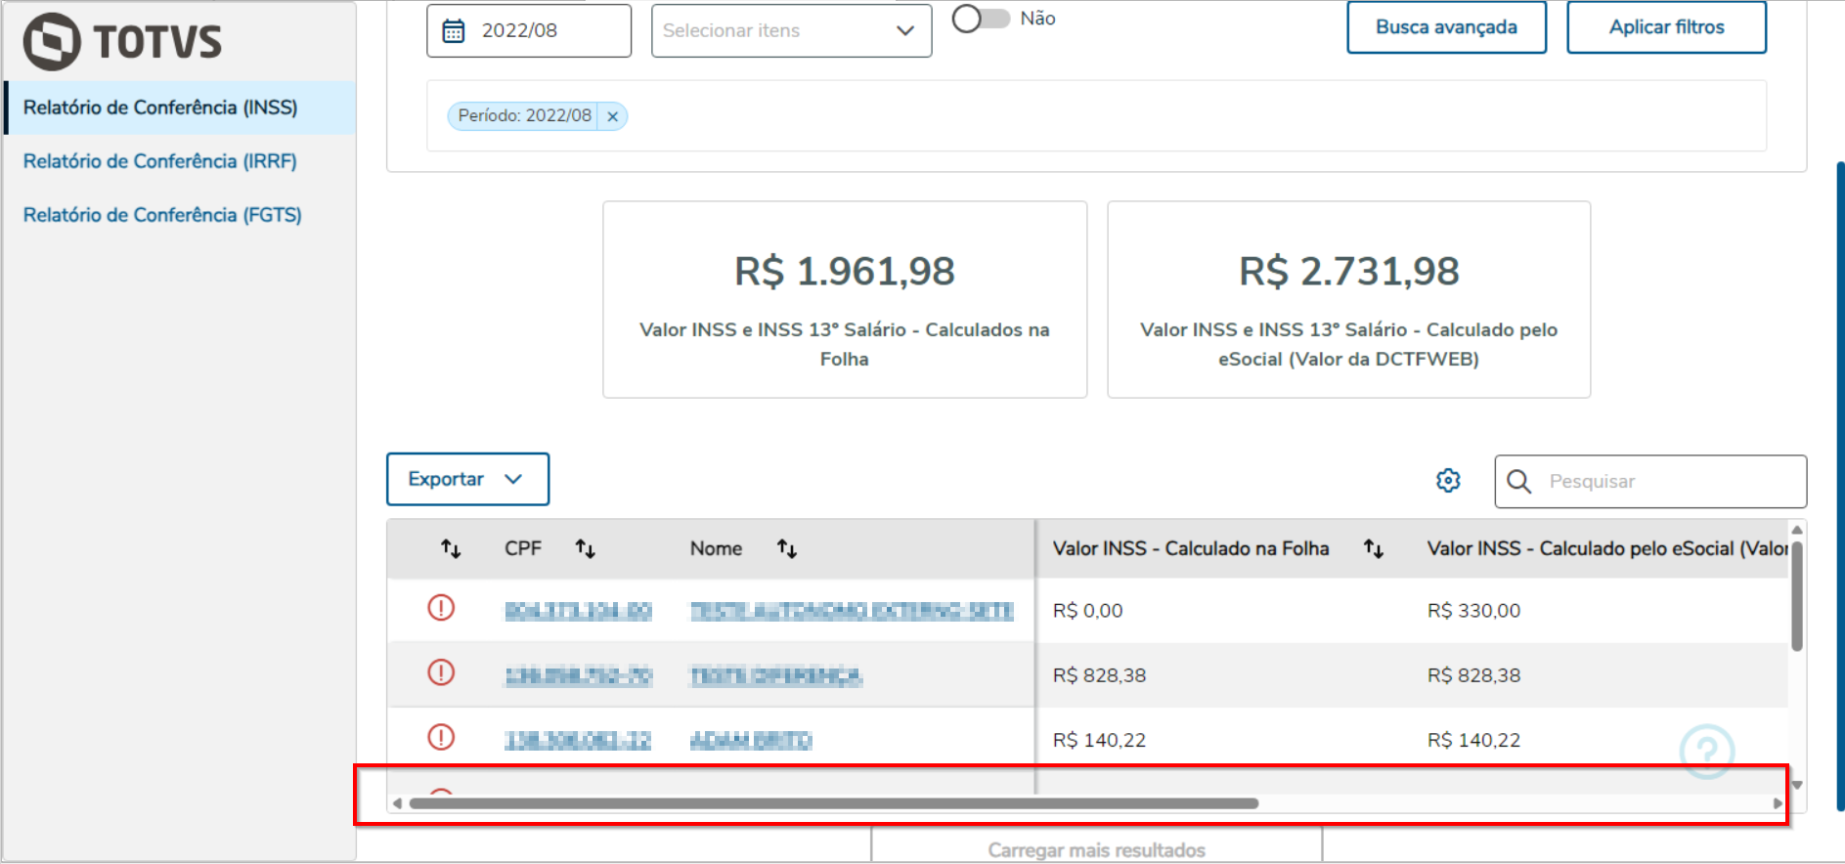Remove the Período: 2022/08 filter tag
Image resolution: width=1845 pixels, height=864 pixels.
click(x=613, y=116)
